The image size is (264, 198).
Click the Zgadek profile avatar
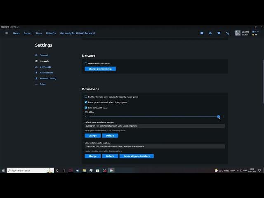pyautogui.click(x=238, y=33)
